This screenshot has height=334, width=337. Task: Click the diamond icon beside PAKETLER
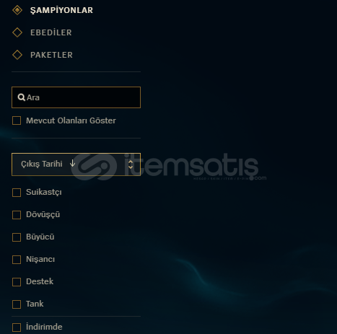coord(17,55)
